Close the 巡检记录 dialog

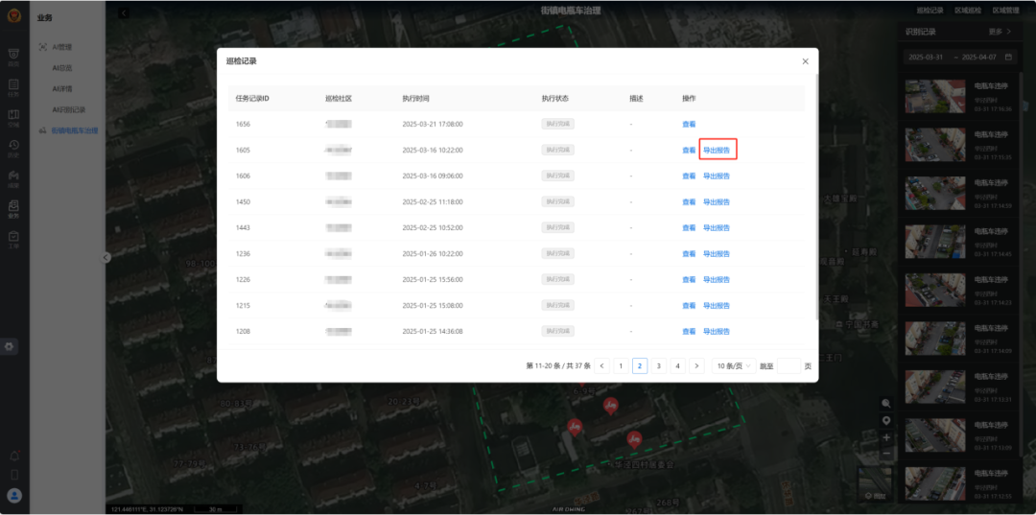(x=805, y=61)
